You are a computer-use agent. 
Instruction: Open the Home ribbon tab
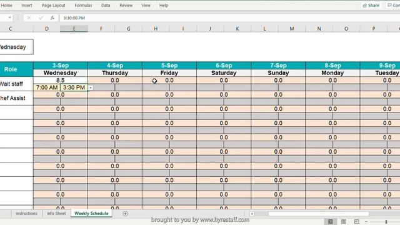point(7,6)
